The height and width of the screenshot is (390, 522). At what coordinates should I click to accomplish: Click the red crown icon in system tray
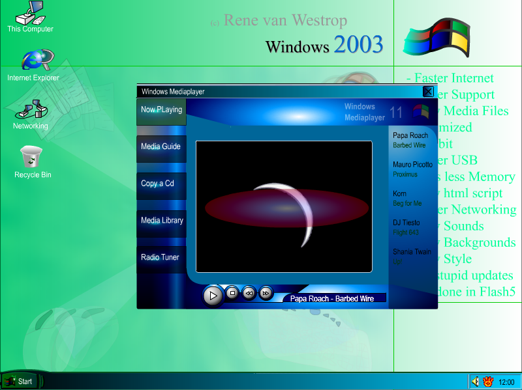tap(488, 382)
